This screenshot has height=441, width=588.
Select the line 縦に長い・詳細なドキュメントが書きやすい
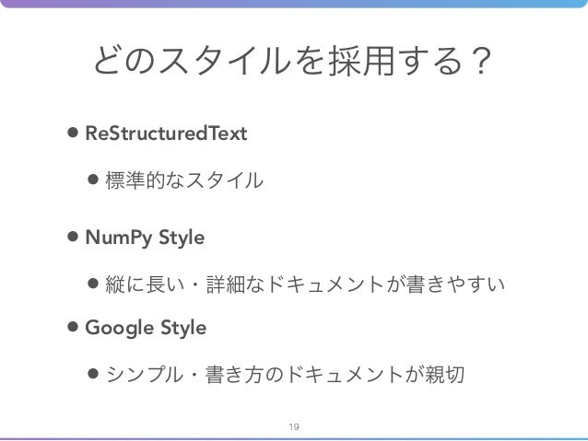[x=305, y=284]
